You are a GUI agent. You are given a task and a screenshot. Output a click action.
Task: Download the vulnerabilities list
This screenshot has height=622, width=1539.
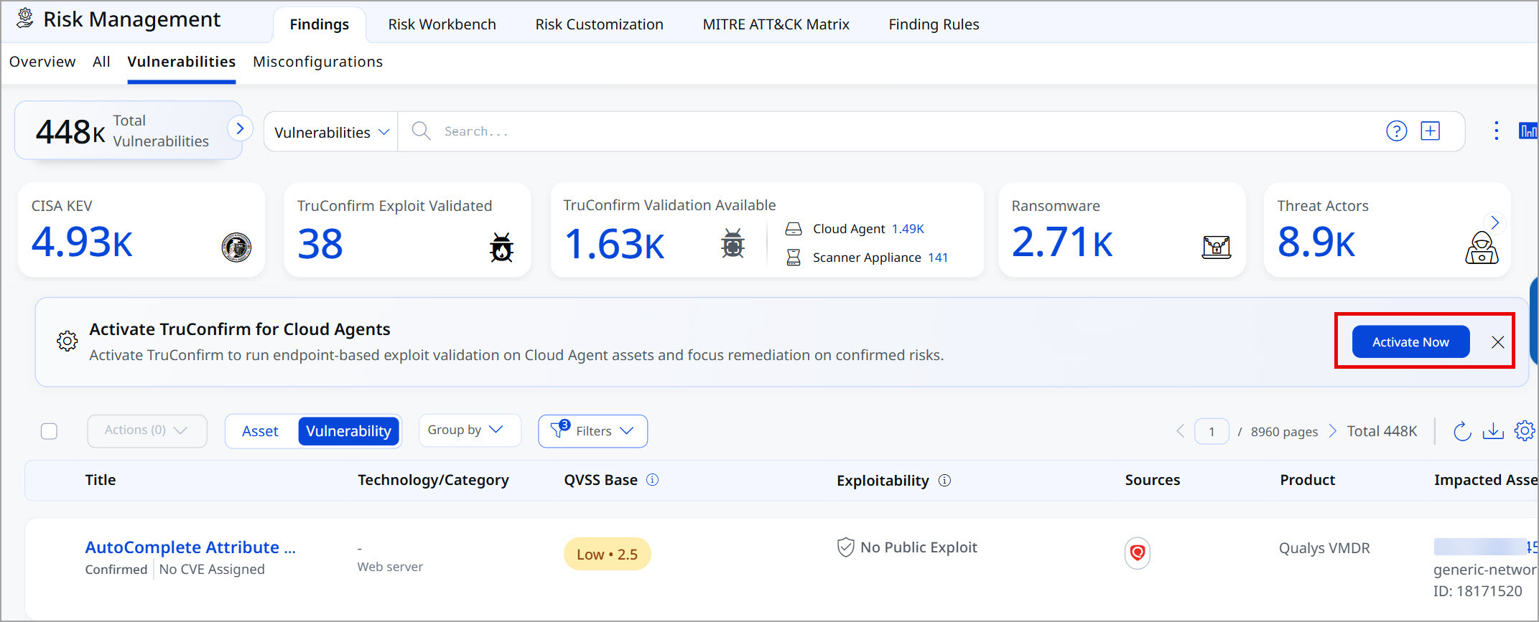1493,431
